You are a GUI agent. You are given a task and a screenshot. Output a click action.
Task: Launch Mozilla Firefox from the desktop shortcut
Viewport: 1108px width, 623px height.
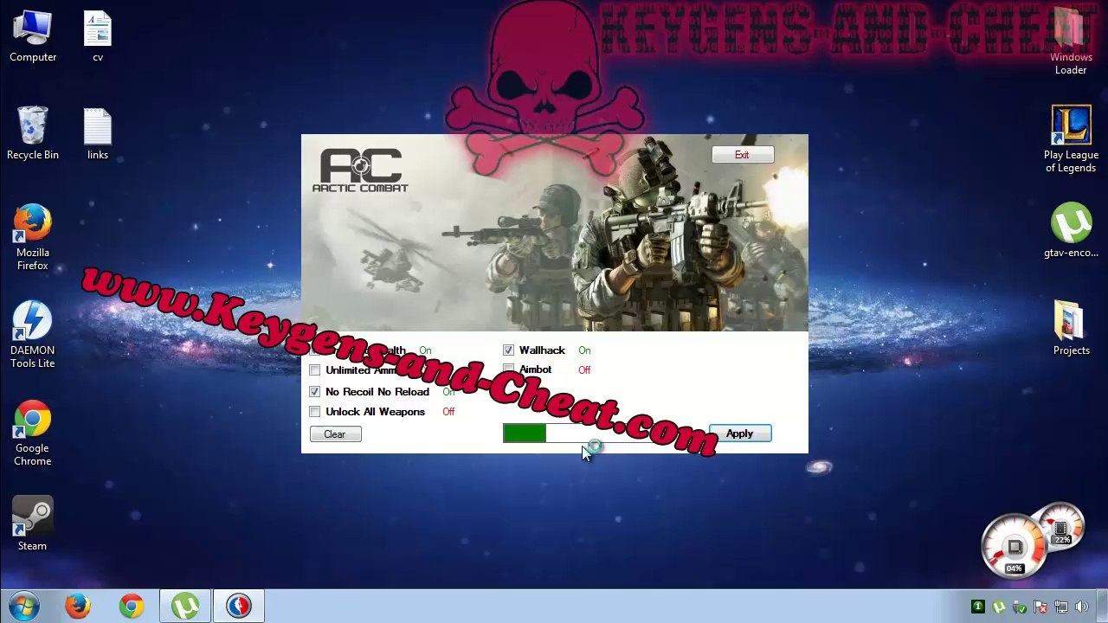pos(33,237)
